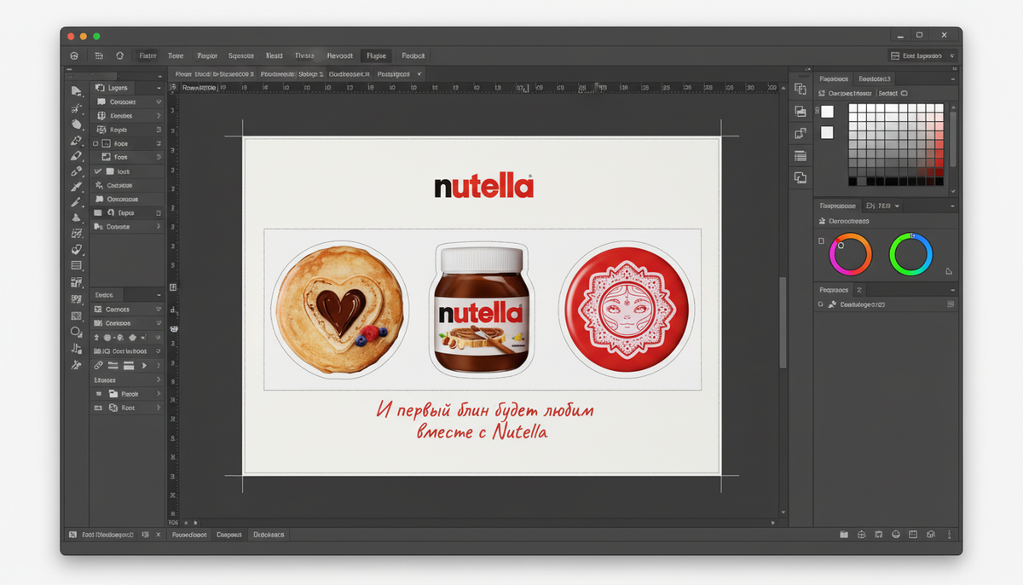Select the Pen tool in the toolbox
The width and height of the screenshot is (1023, 585).
click(76, 140)
